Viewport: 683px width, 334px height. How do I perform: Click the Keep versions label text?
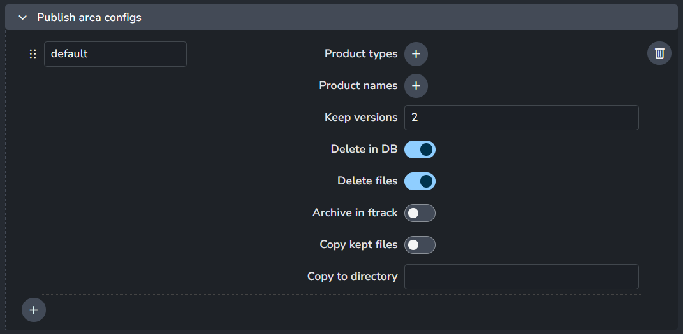click(x=360, y=118)
